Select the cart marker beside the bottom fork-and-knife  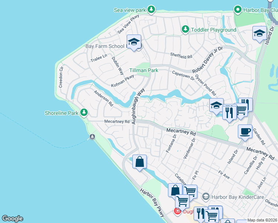click(212, 216)
